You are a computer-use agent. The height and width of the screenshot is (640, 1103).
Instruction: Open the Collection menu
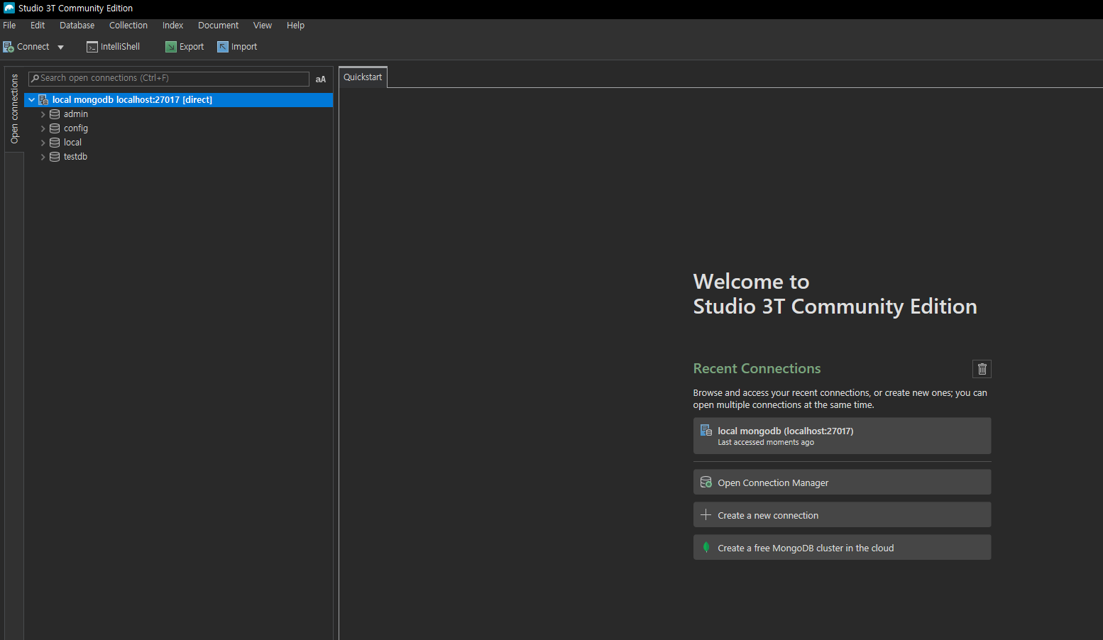point(128,26)
